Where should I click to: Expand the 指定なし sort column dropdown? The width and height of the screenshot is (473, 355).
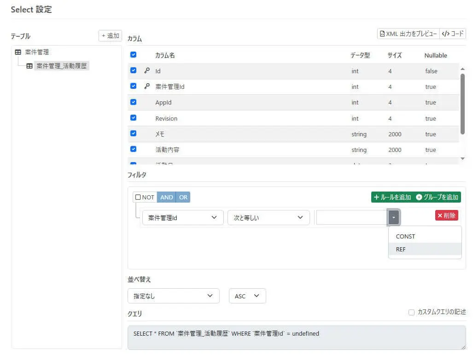[173, 296]
